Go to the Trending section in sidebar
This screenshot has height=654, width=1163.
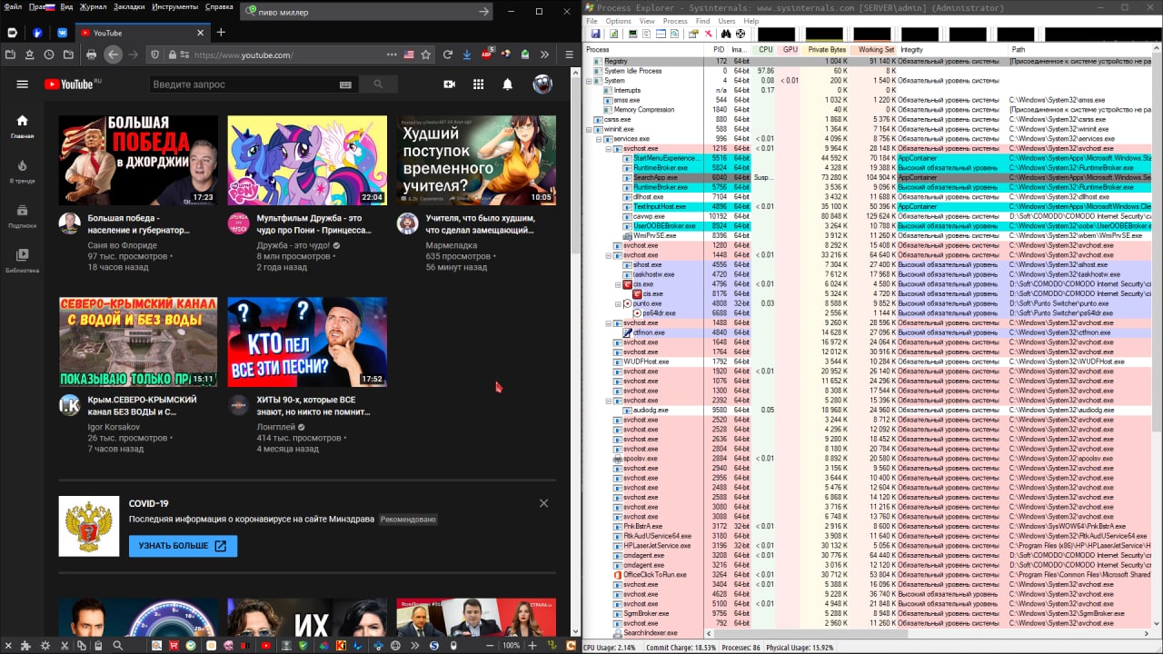22,171
